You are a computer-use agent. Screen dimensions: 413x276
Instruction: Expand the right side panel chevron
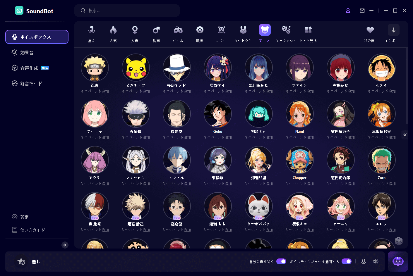point(405,135)
